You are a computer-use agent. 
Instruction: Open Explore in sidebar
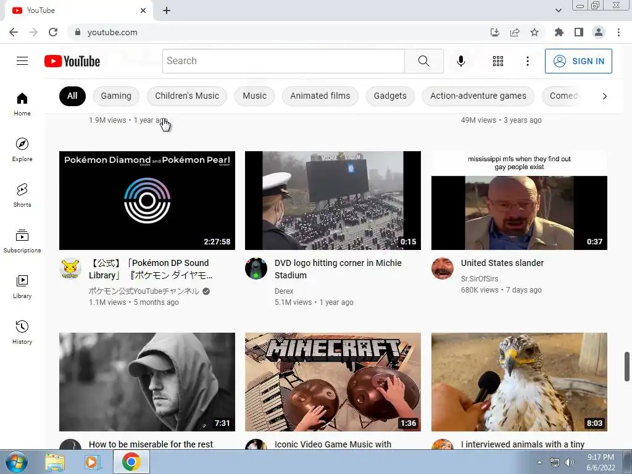coord(22,149)
